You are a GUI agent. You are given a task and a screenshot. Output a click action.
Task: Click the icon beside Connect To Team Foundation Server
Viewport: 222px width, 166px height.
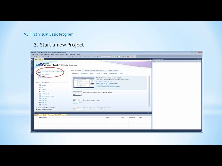(39, 72)
